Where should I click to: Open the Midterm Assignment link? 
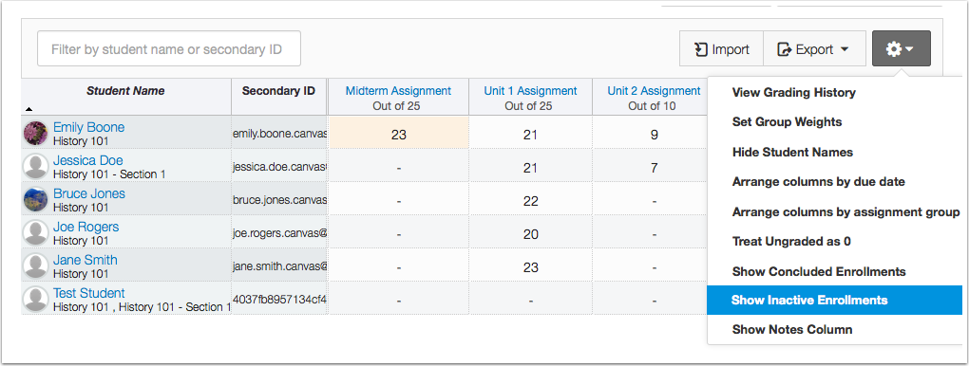(x=398, y=91)
